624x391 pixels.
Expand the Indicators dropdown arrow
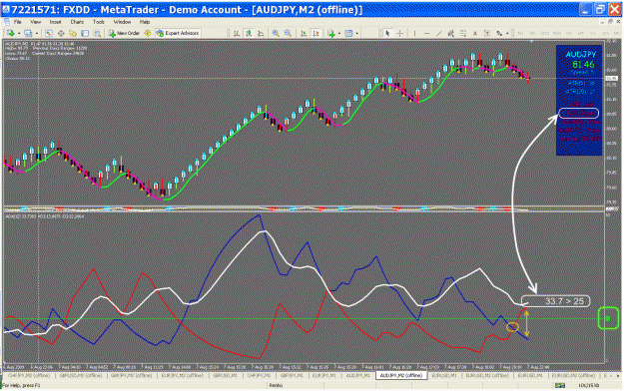click(339, 33)
